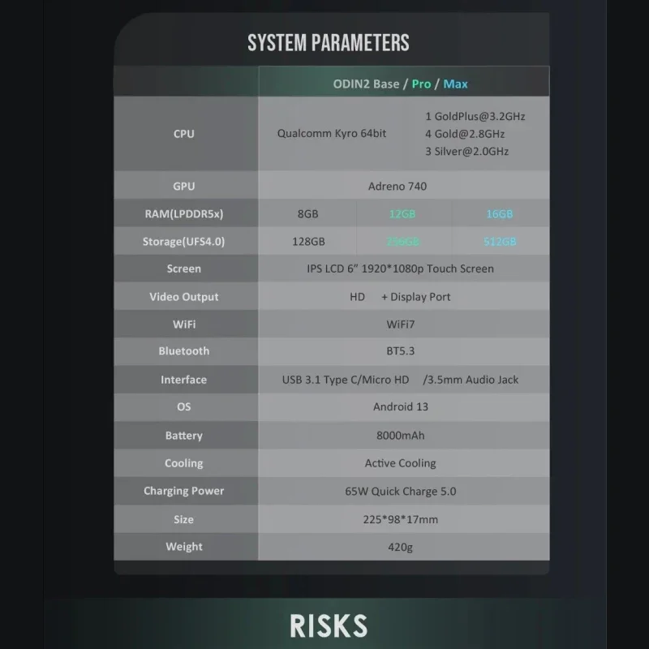
Task: Select the 12GB RAM cell
Action: point(402,214)
